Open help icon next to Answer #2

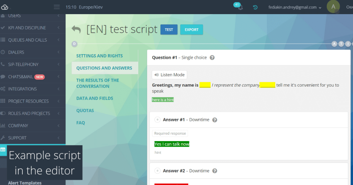pyautogui.click(x=215, y=171)
